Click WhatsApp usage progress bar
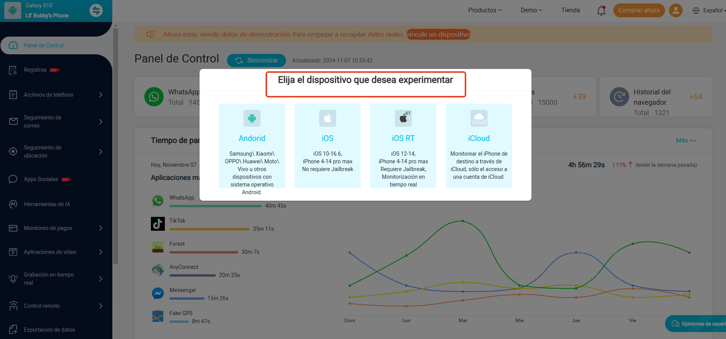Screen dimensions: 726x339 pyautogui.click(x=216, y=206)
